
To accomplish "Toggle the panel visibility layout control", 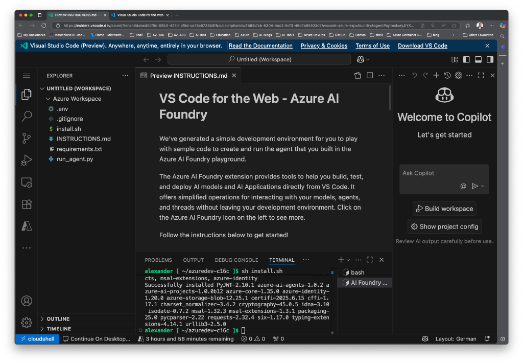I will click(478, 59).
